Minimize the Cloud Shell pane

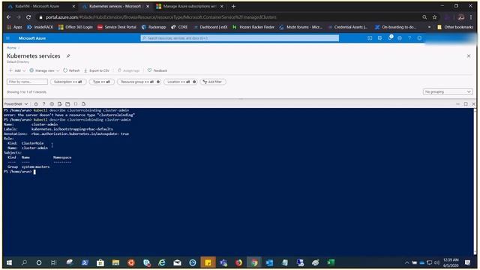(457, 104)
